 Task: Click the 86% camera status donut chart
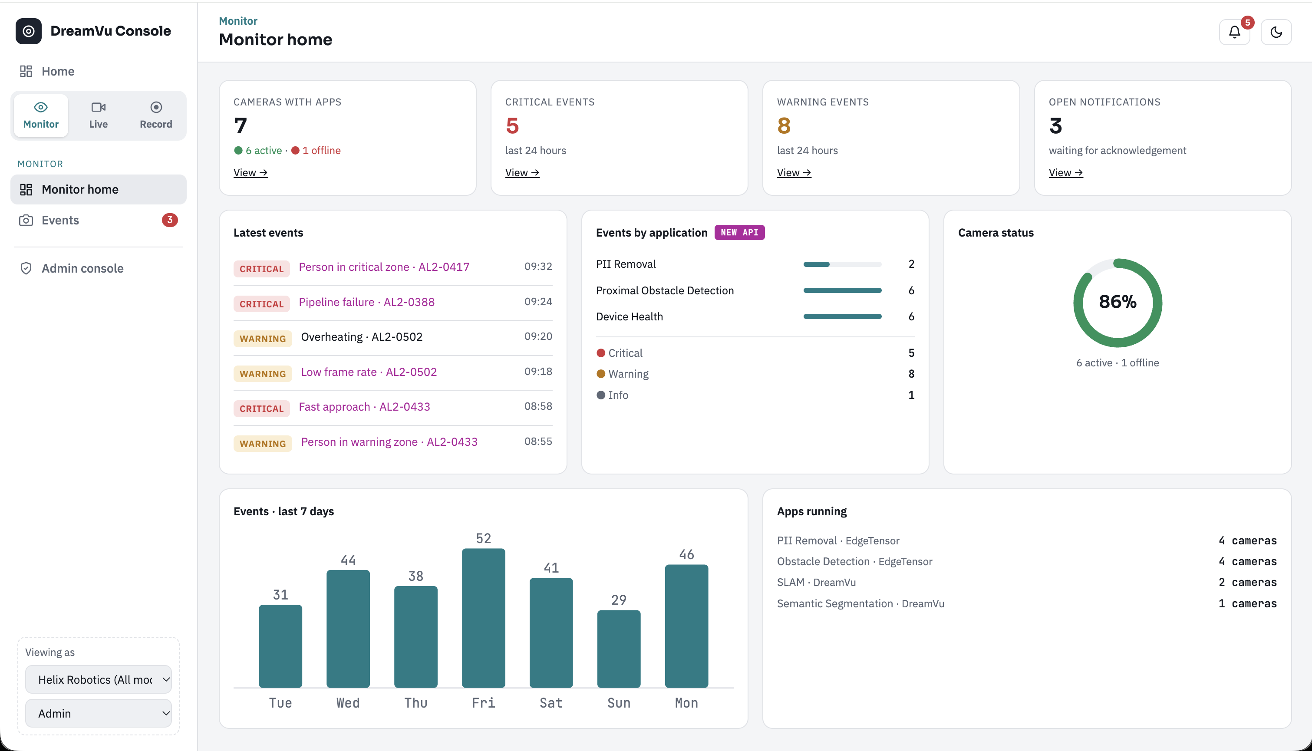[x=1117, y=302]
